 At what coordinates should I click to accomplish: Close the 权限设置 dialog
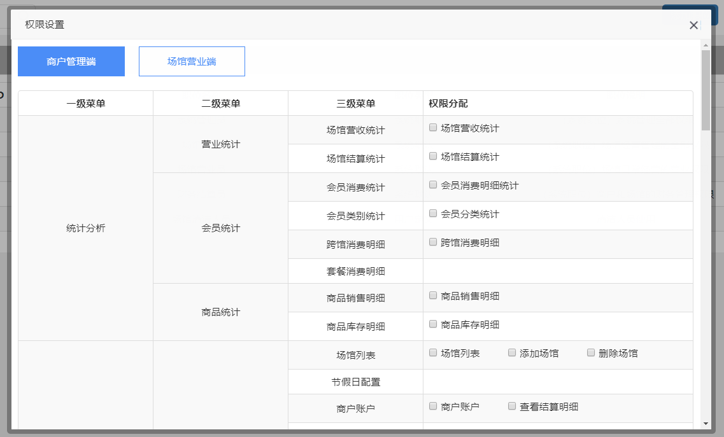[x=693, y=25]
